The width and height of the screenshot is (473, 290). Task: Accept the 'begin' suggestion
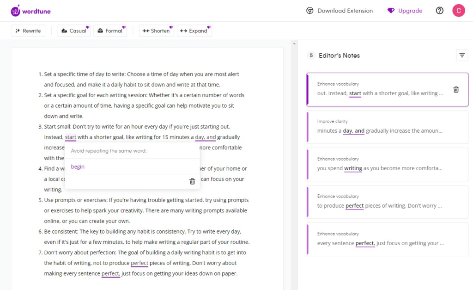(78, 167)
